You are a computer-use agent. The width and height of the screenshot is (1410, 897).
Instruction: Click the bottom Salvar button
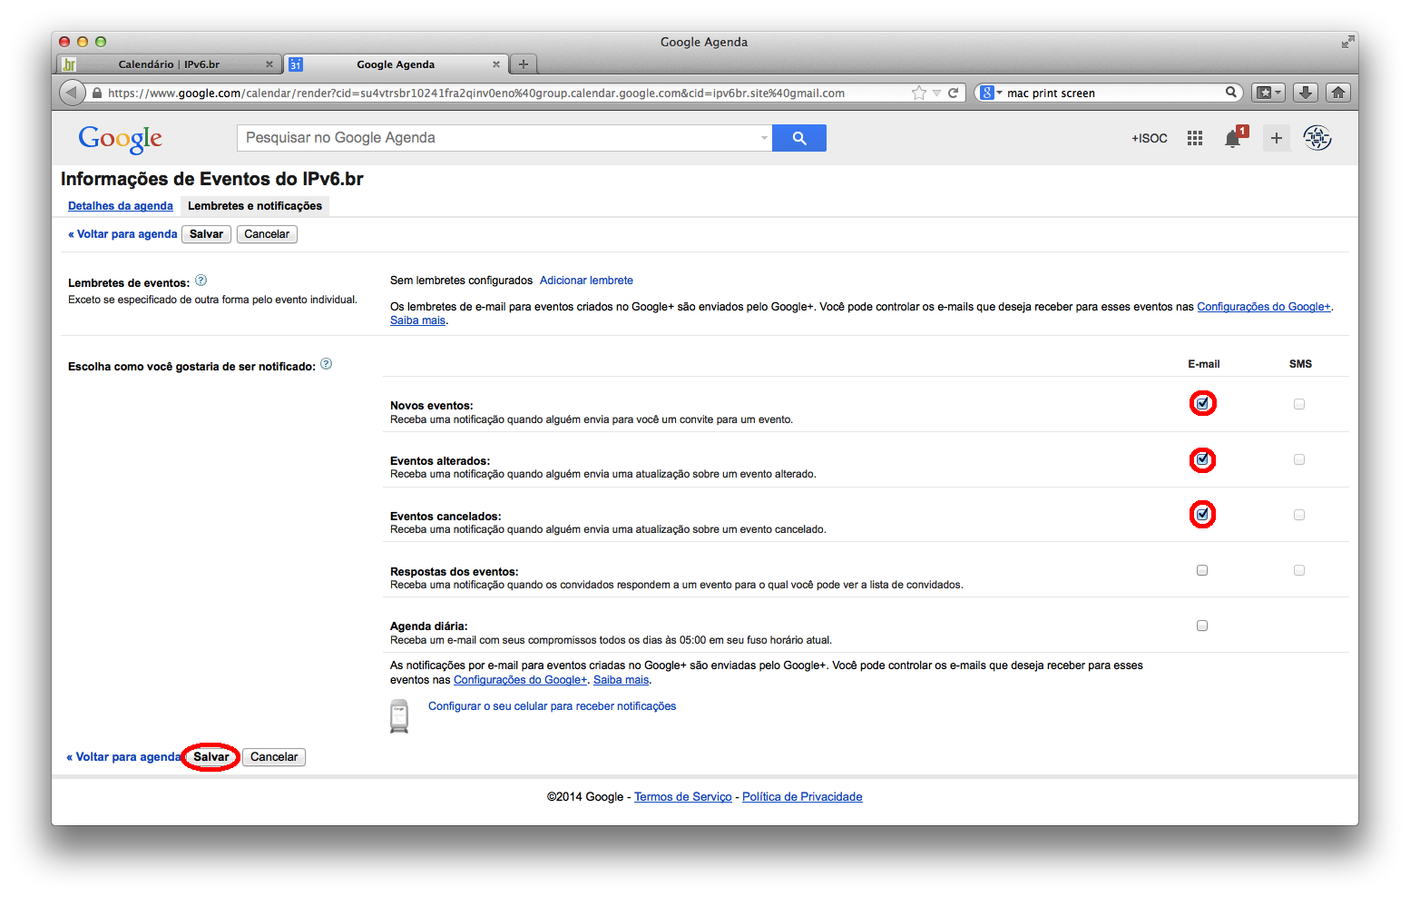[211, 757]
